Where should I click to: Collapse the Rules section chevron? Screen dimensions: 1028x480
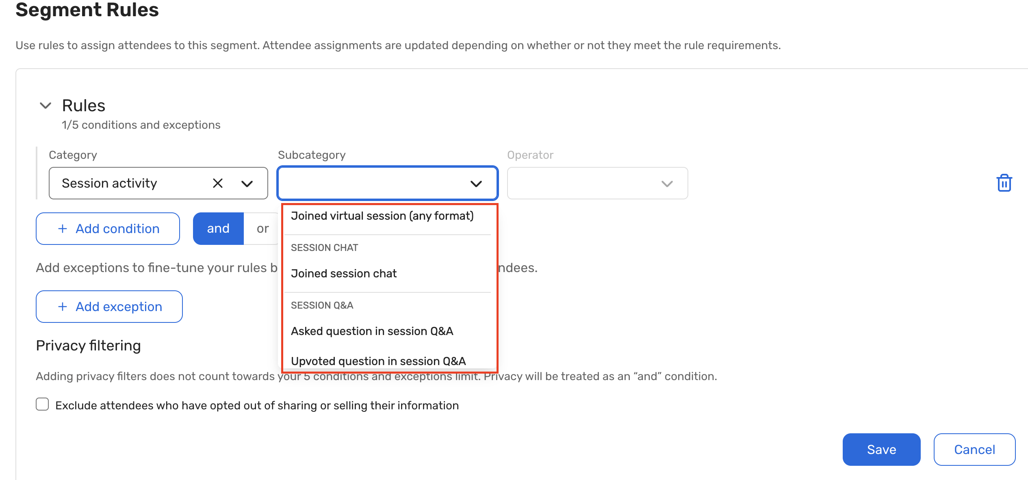click(x=46, y=106)
